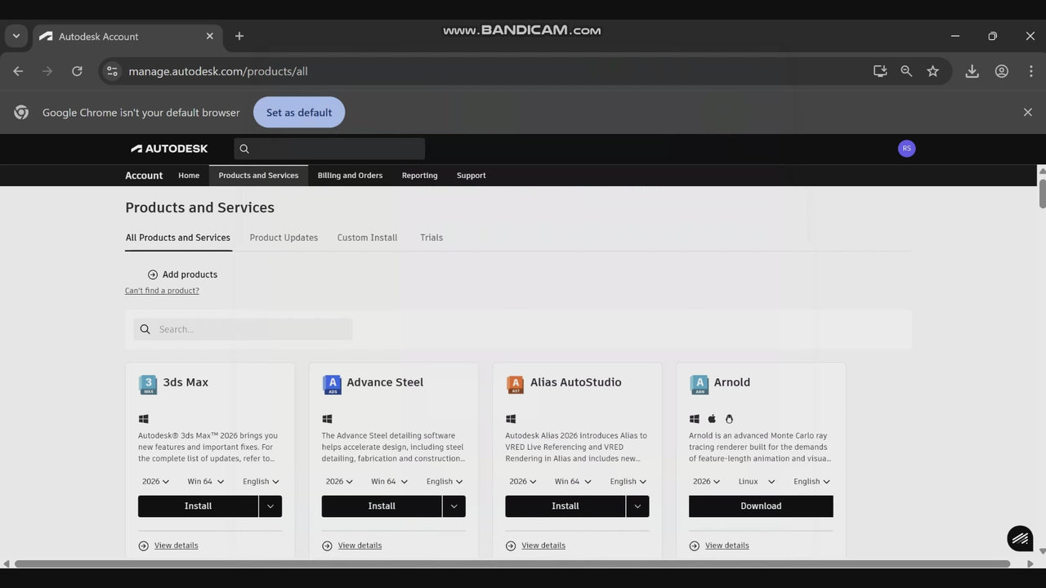Image resolution: width=1046 pixels, height=588 pixels.
Task: Expand Advance Steel Install options arrow
Action: 454,506
